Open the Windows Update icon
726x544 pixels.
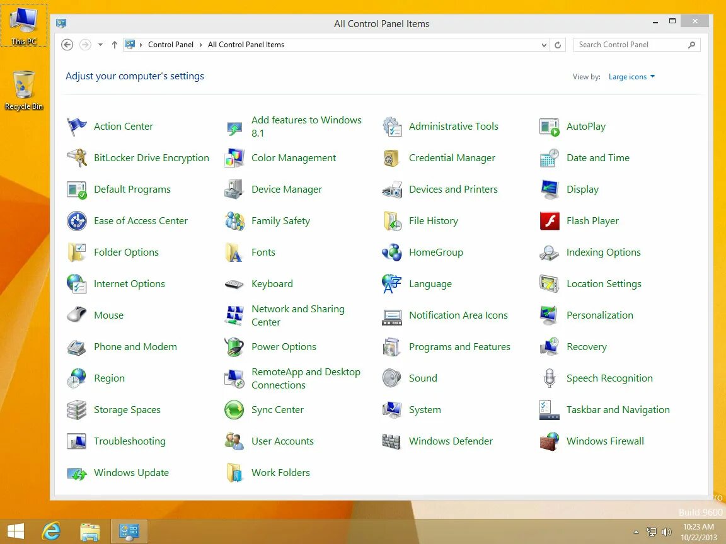pos(76,473)
